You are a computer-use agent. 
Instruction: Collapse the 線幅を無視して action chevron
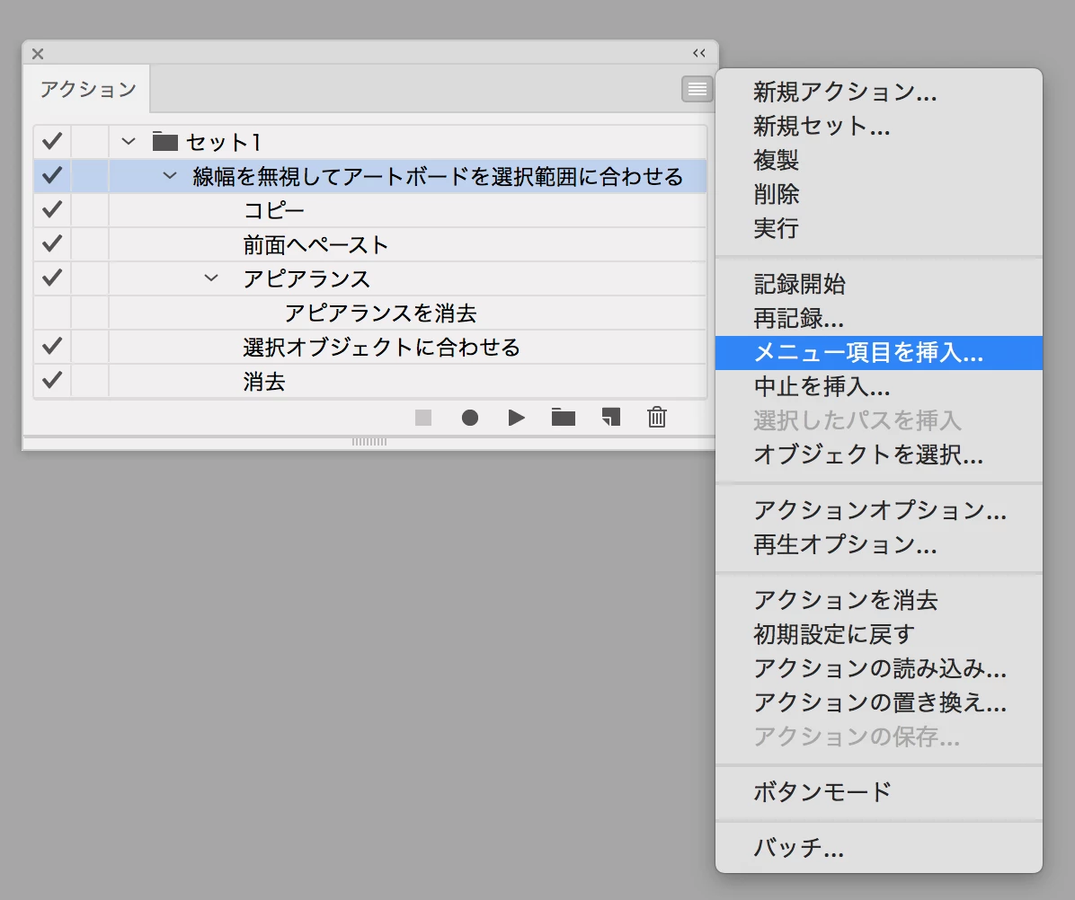click(169, 176)
